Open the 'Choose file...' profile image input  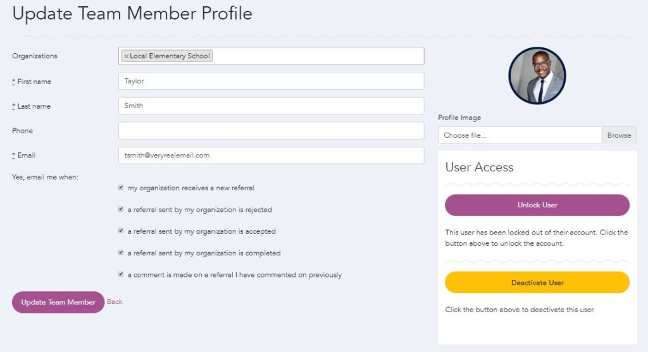point(519,135)
